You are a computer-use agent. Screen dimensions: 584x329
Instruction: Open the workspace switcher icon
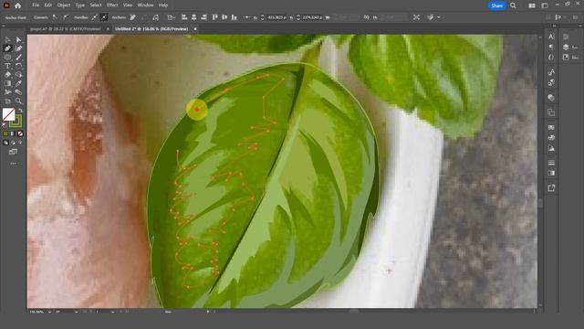tap(544, 5)
